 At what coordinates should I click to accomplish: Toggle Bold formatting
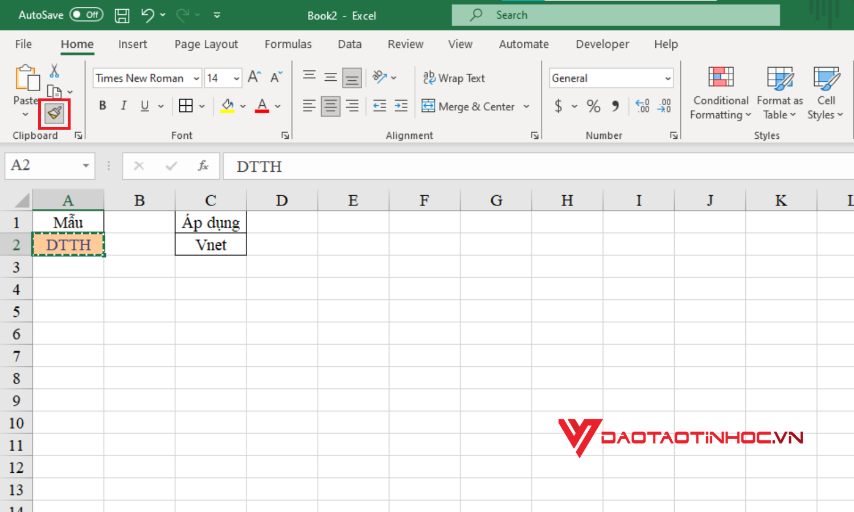102,106
